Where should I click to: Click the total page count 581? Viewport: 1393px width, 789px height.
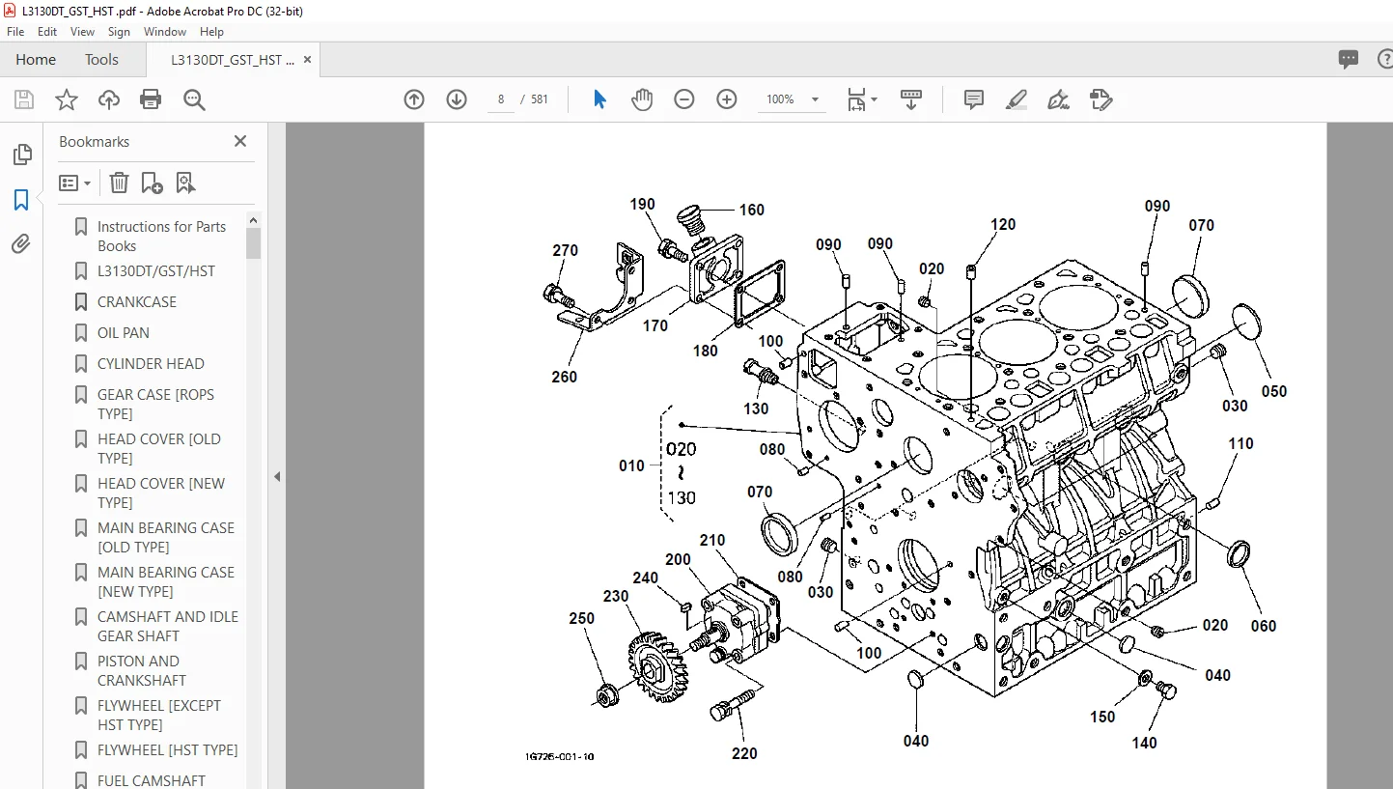pos(539,99)
